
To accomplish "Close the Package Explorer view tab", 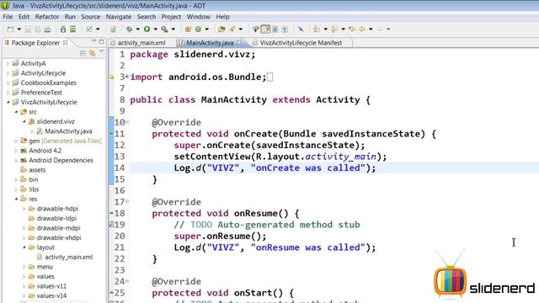I will 66,43.
